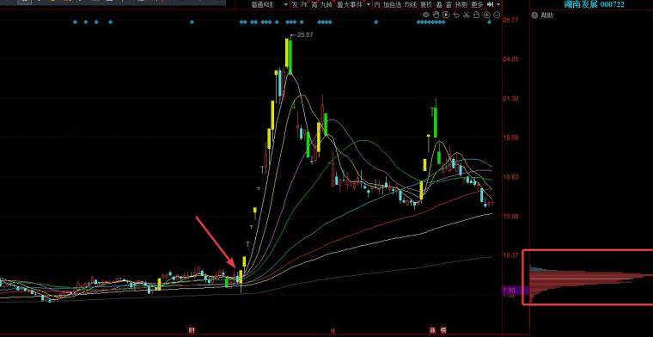Zoom in with the plus circle icon
653x337 pixels.
pyautogui.click(x=487, y=15)
